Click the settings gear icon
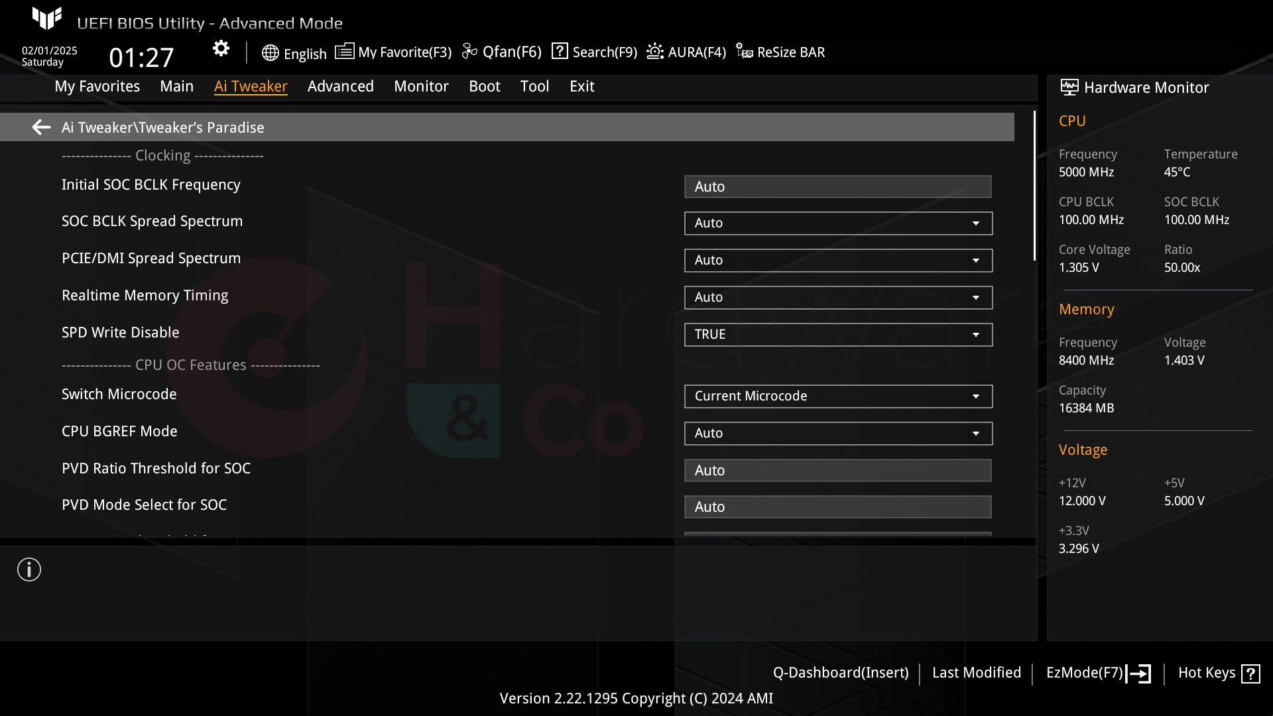The height and width of the screenshot is (716, 1273). pyautogui.click(x=221, y=49)
